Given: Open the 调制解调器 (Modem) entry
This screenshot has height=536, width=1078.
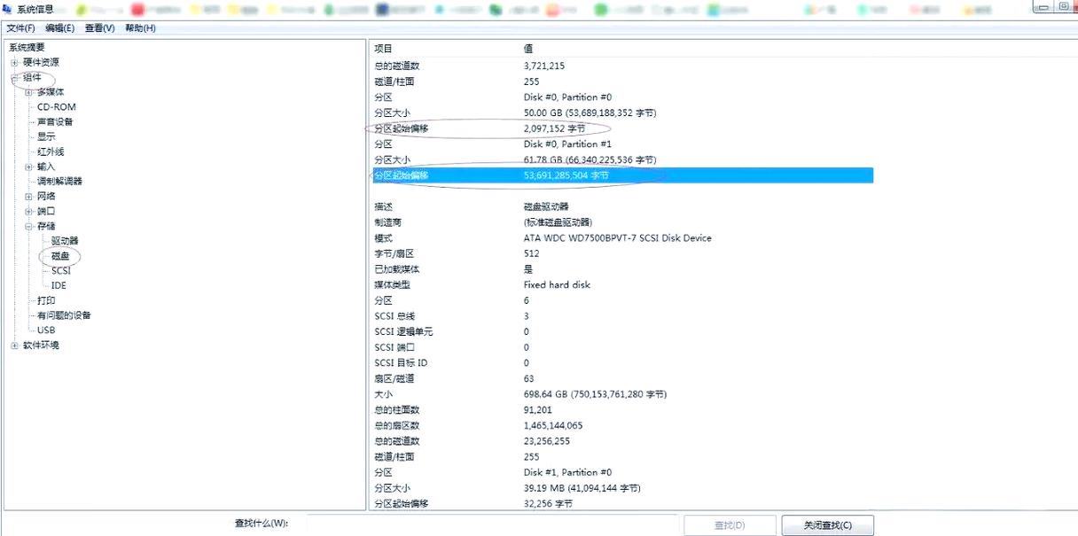Looking at the screenshot, I should point(61,181).
